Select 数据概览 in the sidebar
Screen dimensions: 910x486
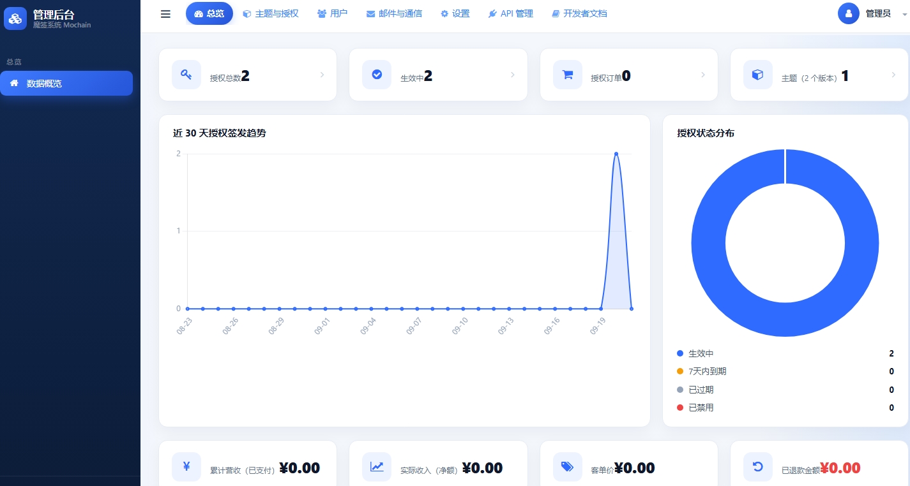(66, 83)
